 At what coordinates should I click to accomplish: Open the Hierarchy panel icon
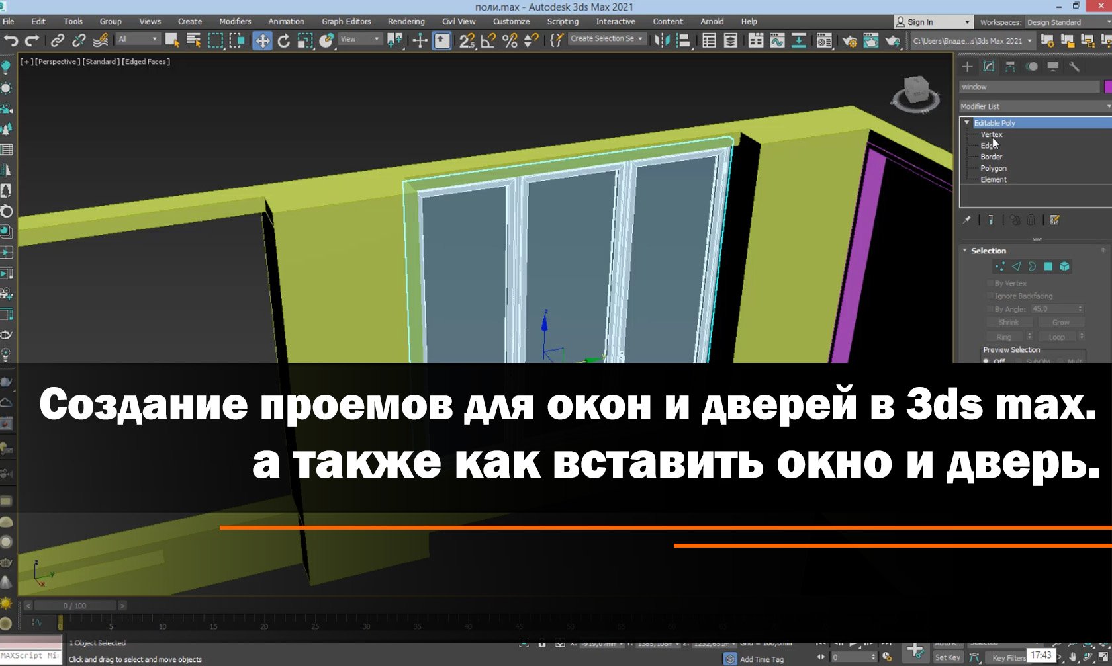1010,66
